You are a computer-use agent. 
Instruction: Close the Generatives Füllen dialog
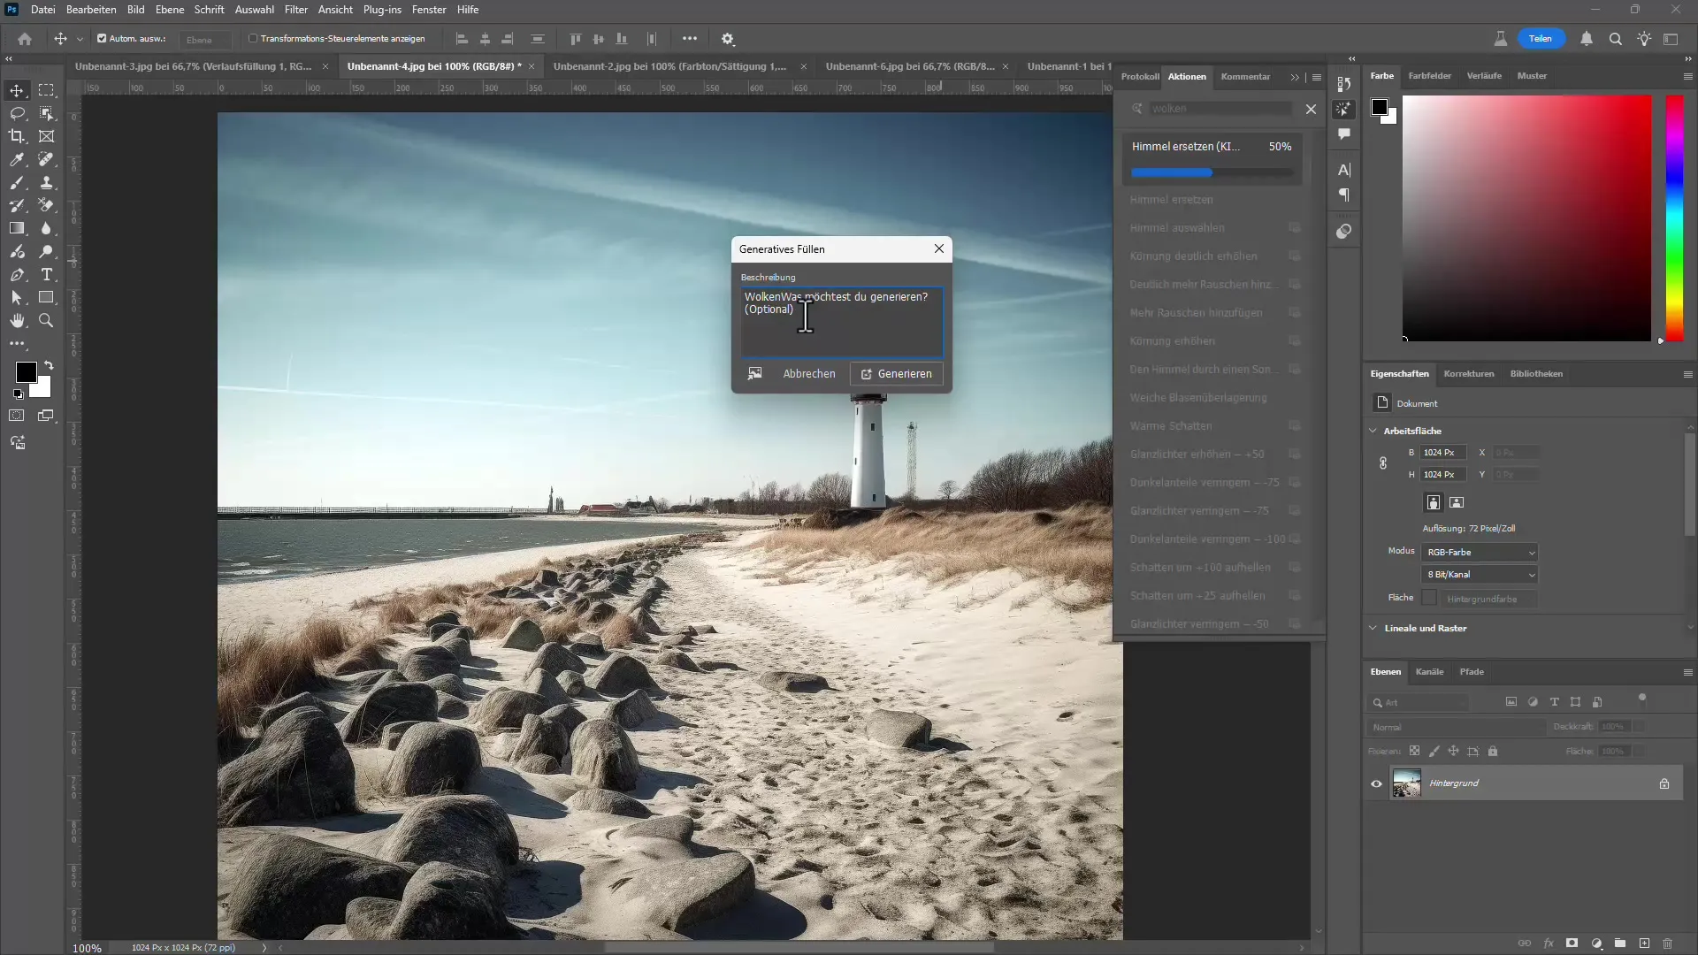[939, 249]
